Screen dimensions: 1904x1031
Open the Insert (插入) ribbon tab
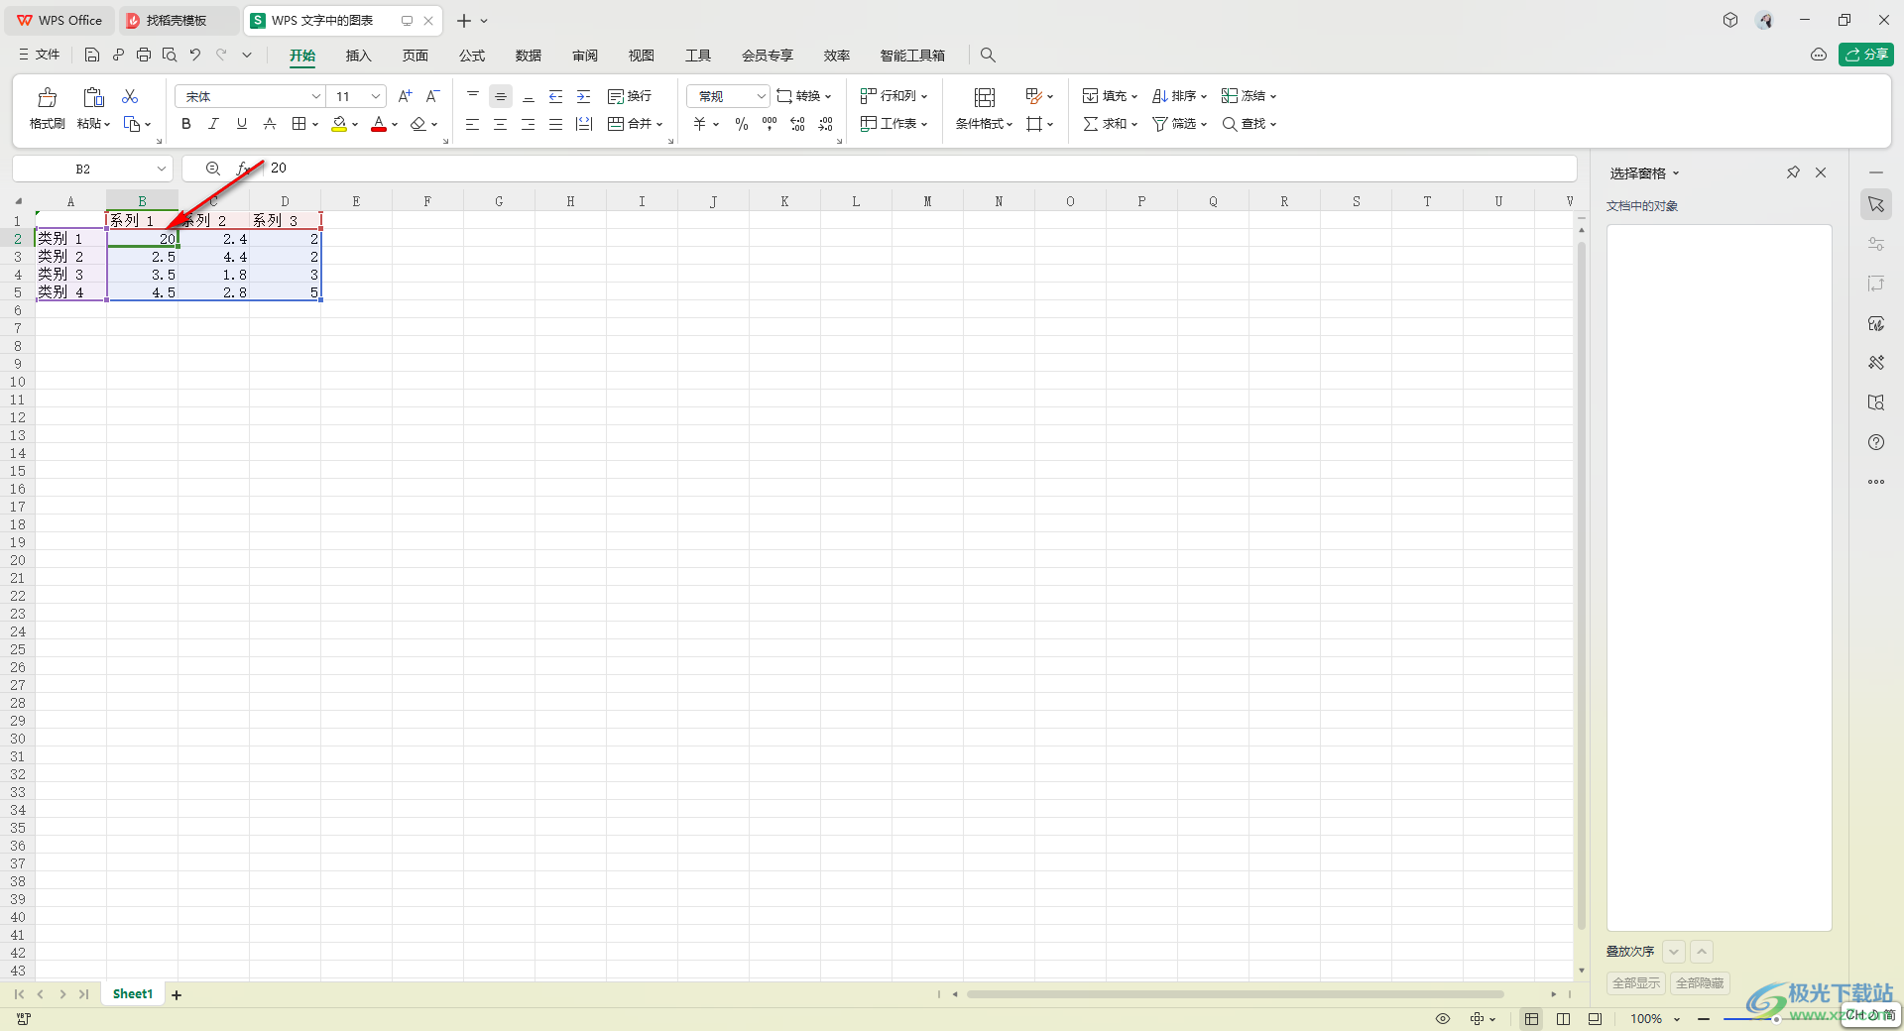(x=358, y=56)
